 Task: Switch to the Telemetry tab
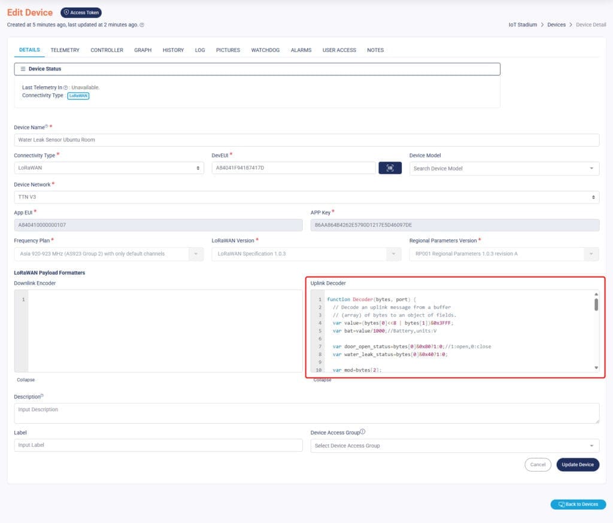pos(65,50)
